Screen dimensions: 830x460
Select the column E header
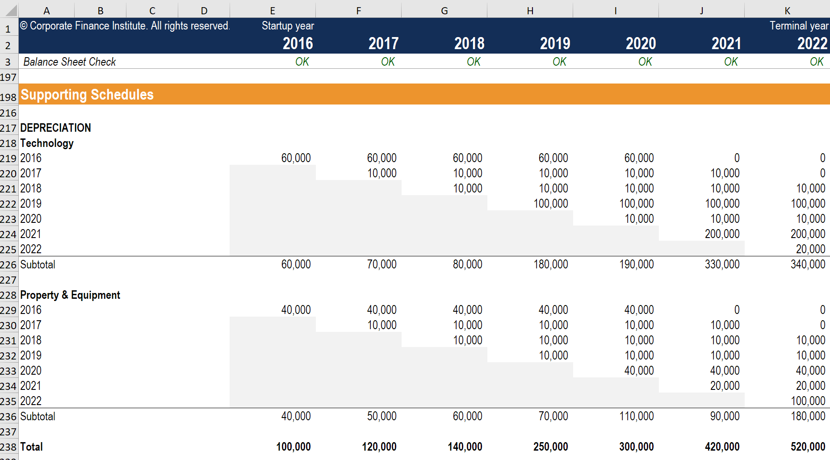point(272,11)
